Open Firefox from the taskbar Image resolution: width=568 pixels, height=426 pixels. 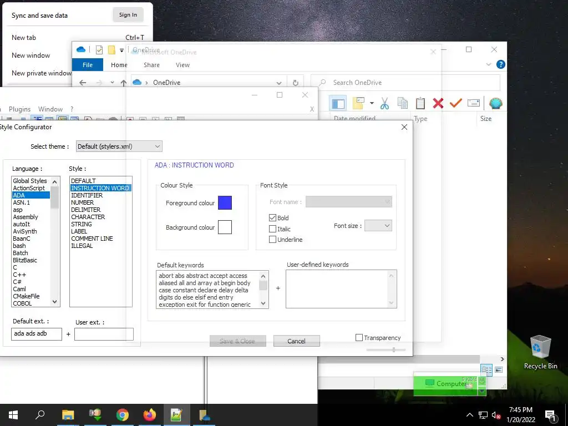click(x=149, y=415)
